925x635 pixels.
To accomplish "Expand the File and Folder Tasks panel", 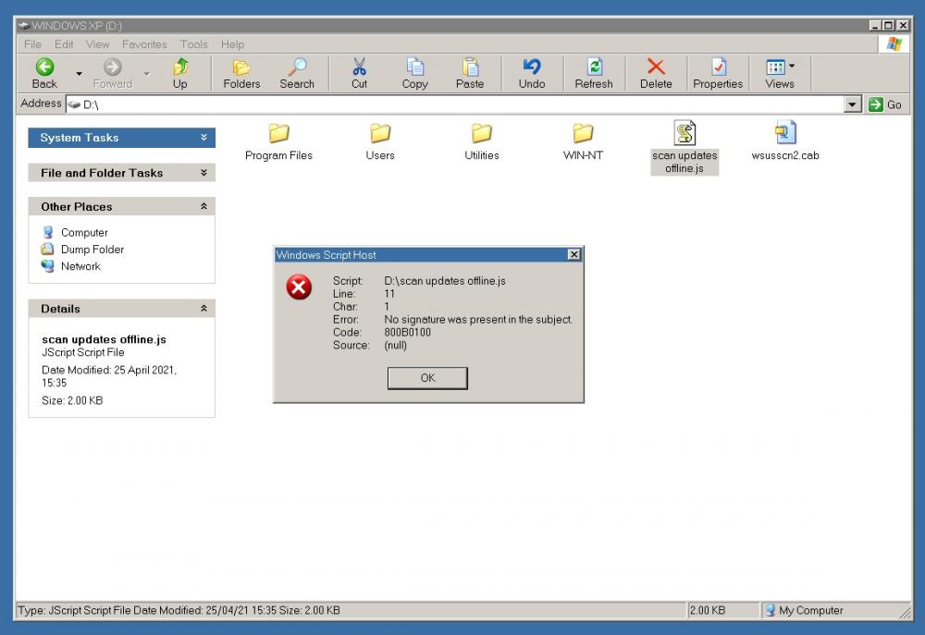I will tap(203, 173).
